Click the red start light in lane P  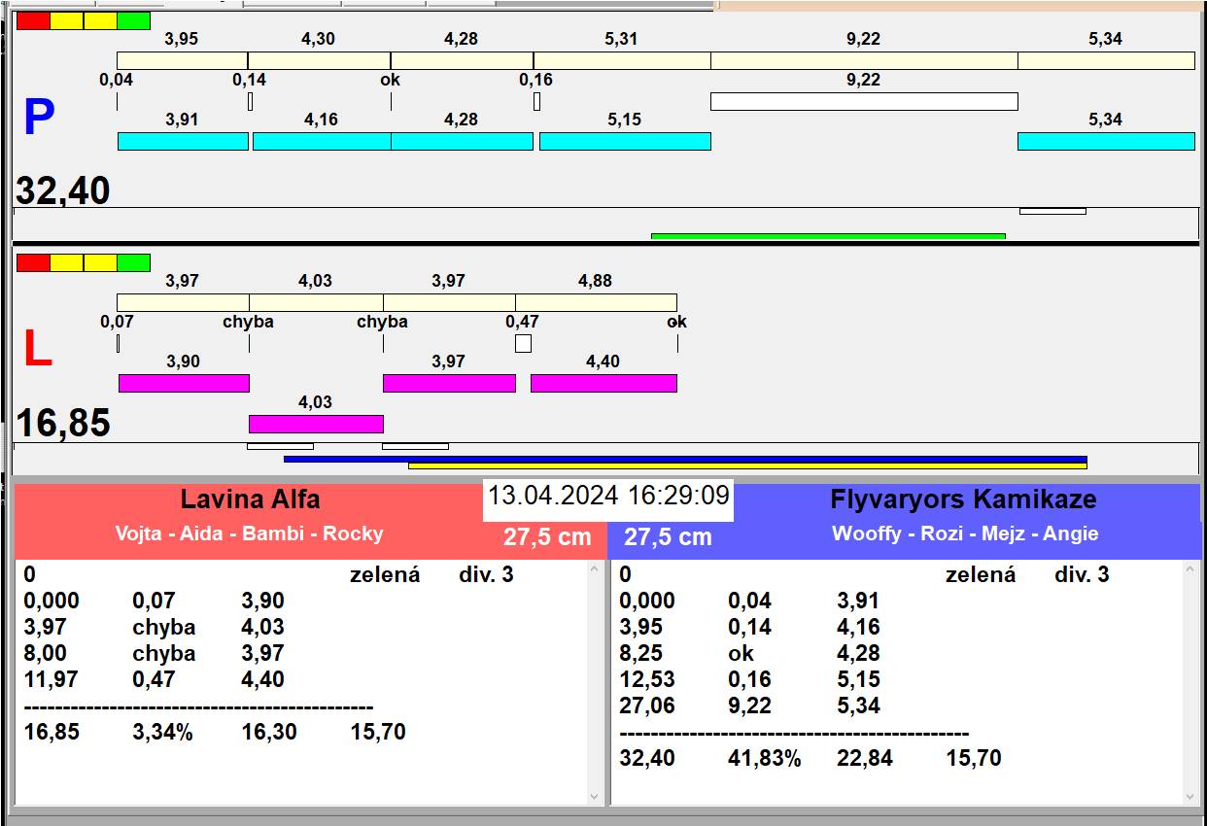pos(33,20)
